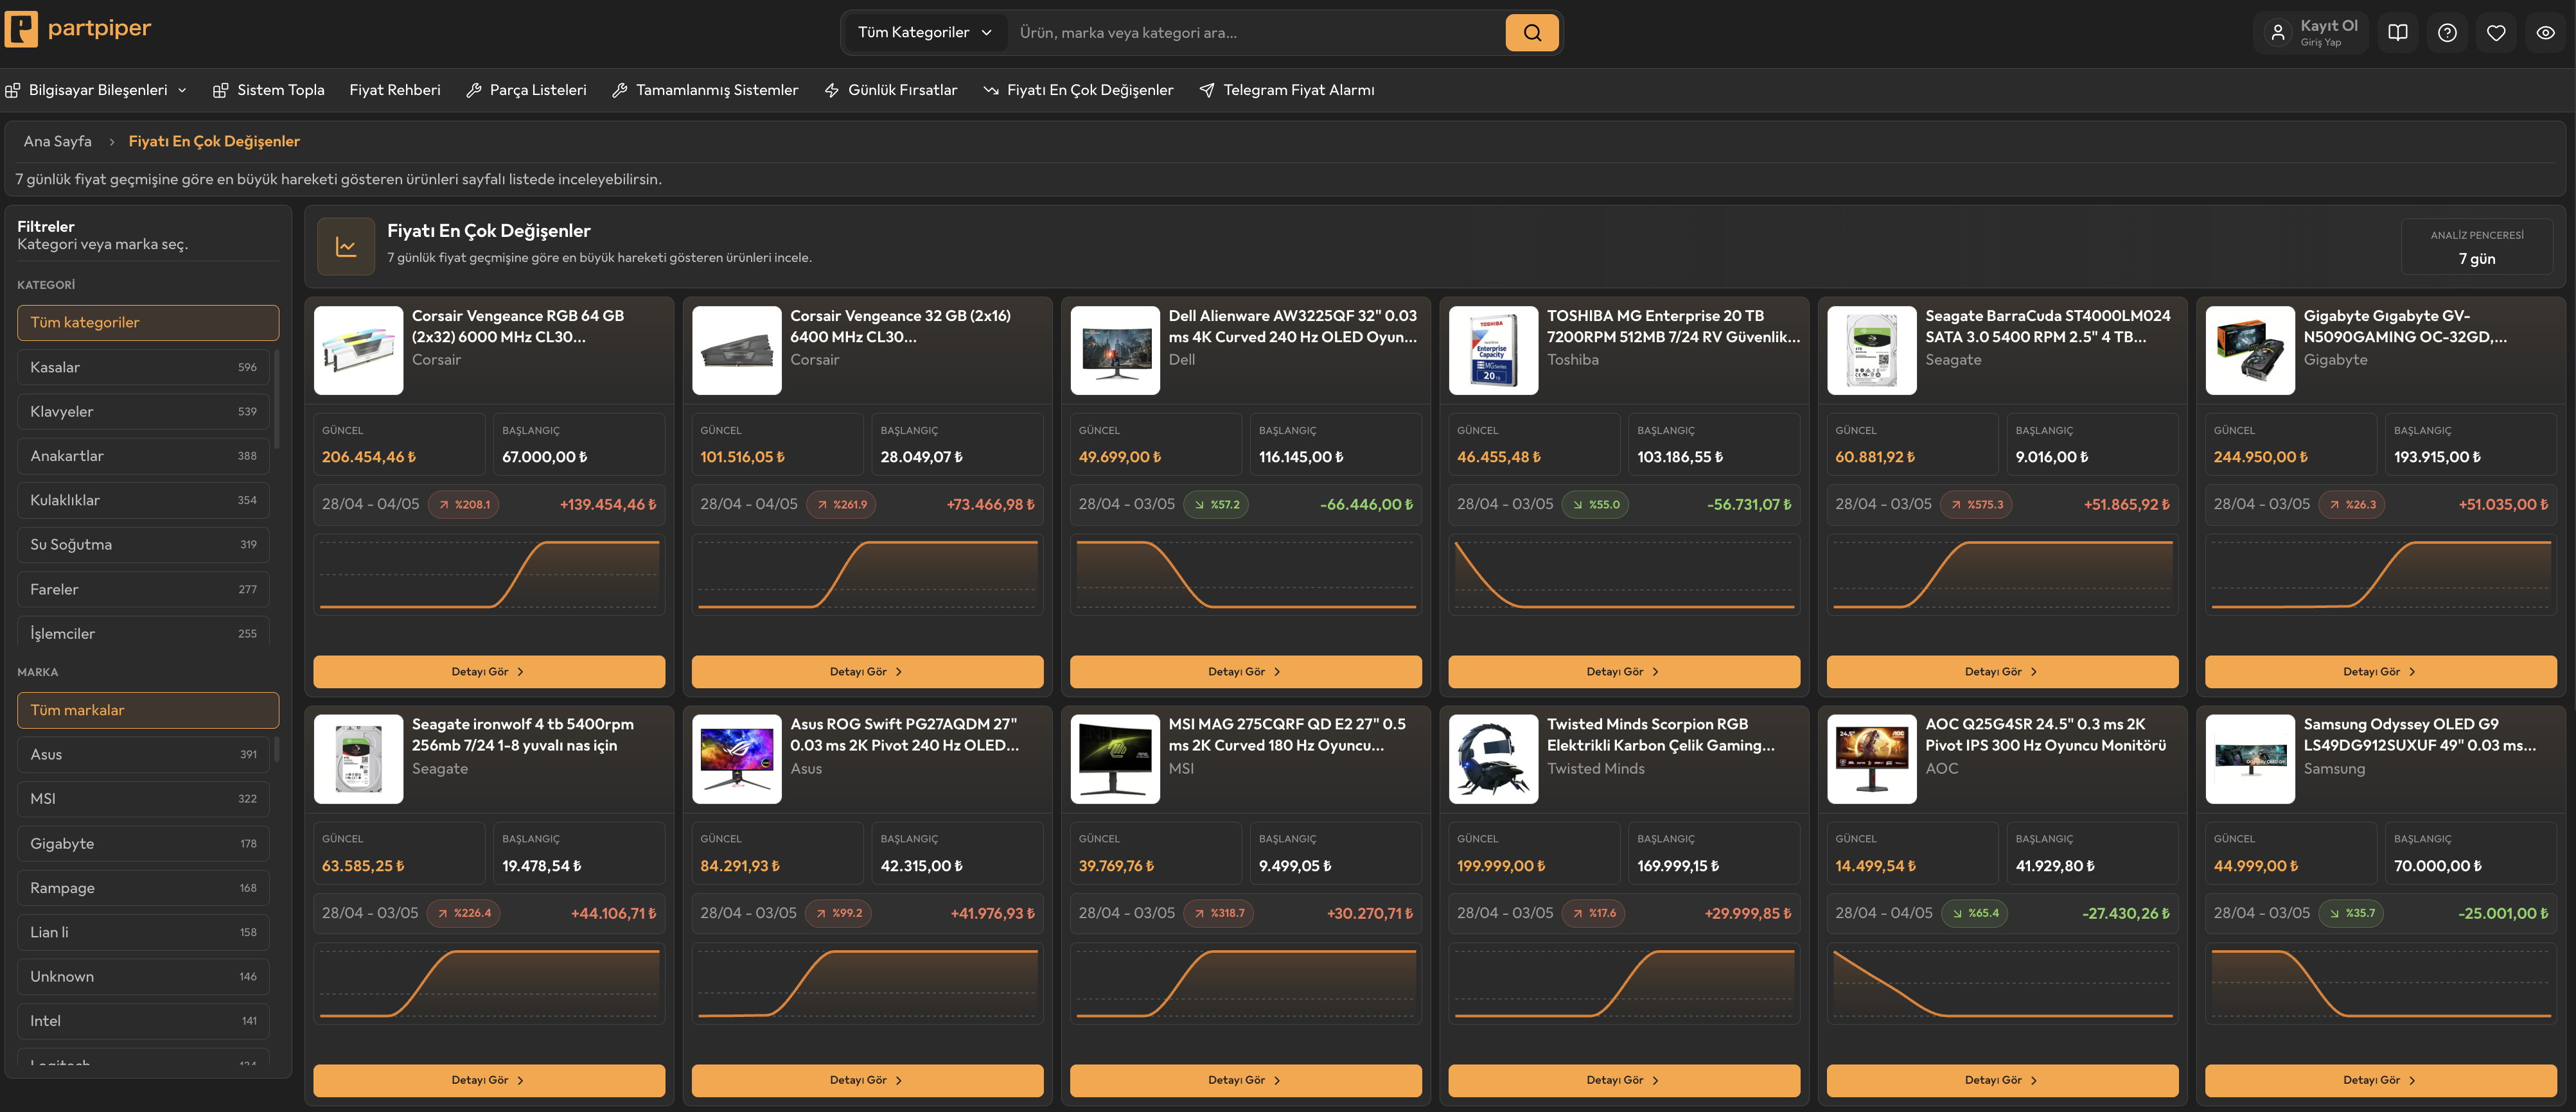Filter by Anakartlar category
This screenshot has height=1112, width=2576.
click(x=143, y=456)
